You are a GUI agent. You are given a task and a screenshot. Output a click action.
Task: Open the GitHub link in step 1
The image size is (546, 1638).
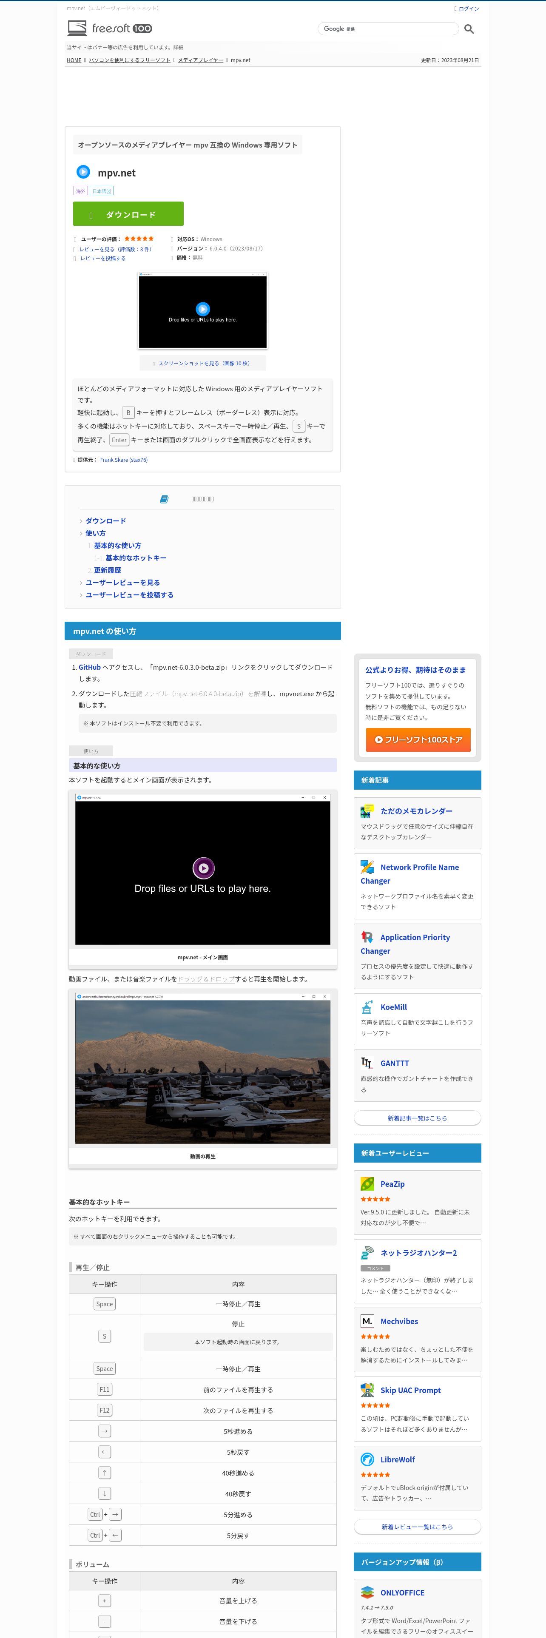click(x=90, y=667)
